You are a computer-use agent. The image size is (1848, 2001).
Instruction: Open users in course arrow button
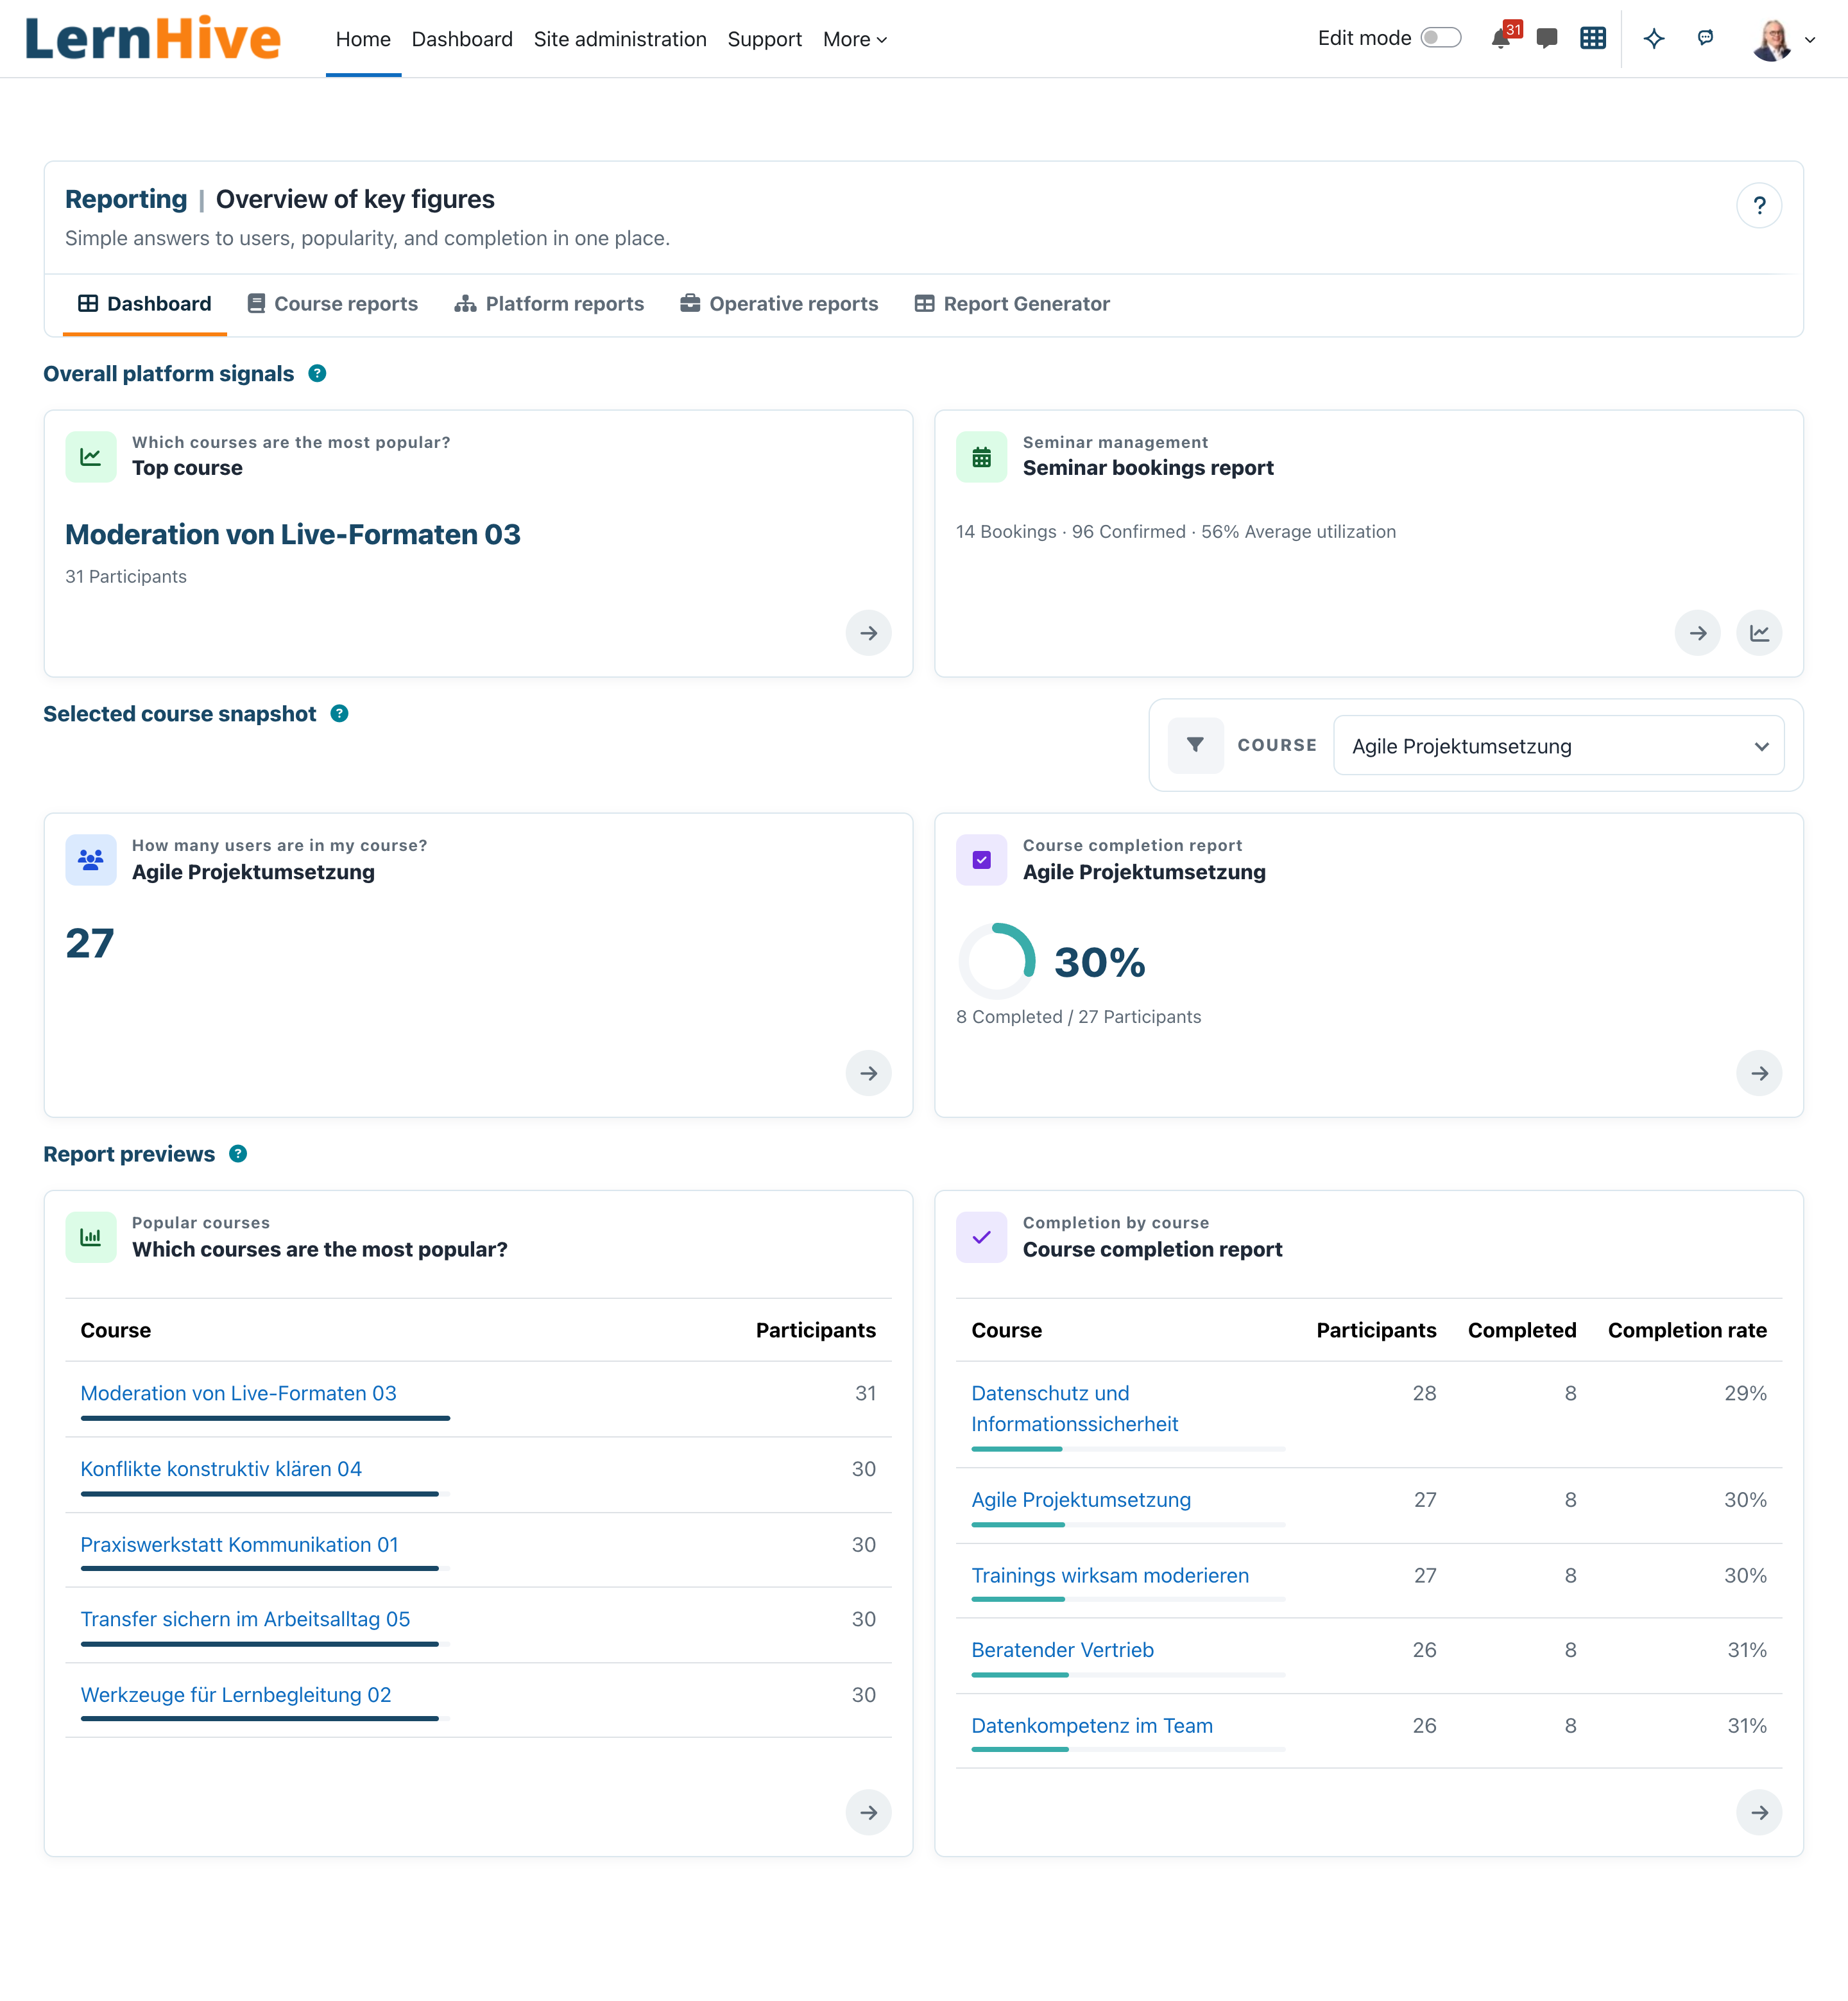[868, 1073]
